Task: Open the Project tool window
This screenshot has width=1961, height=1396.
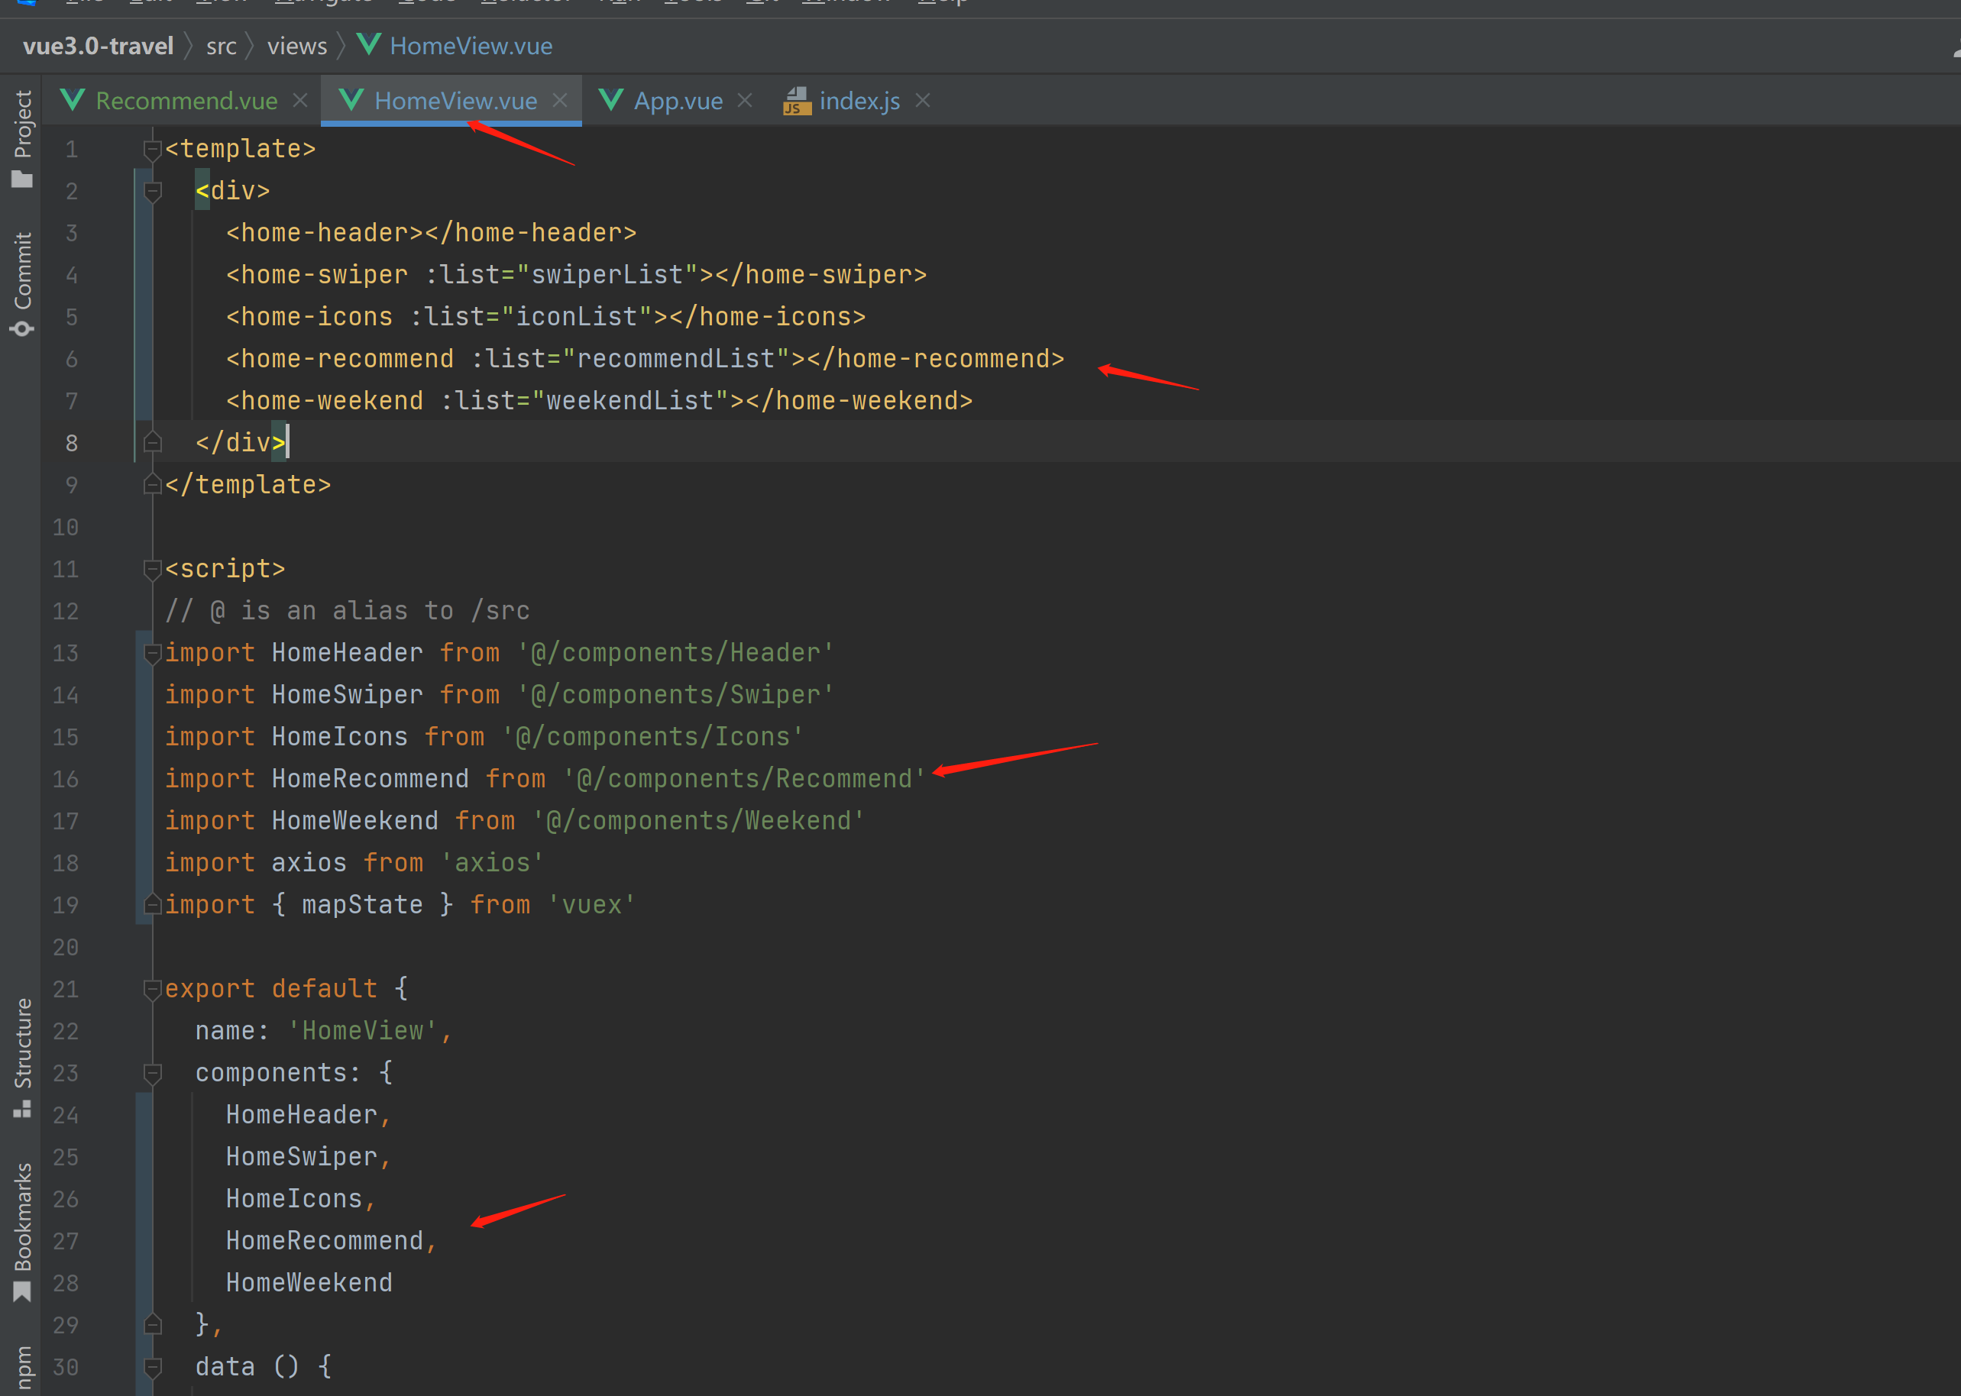Action: point(22,137)
